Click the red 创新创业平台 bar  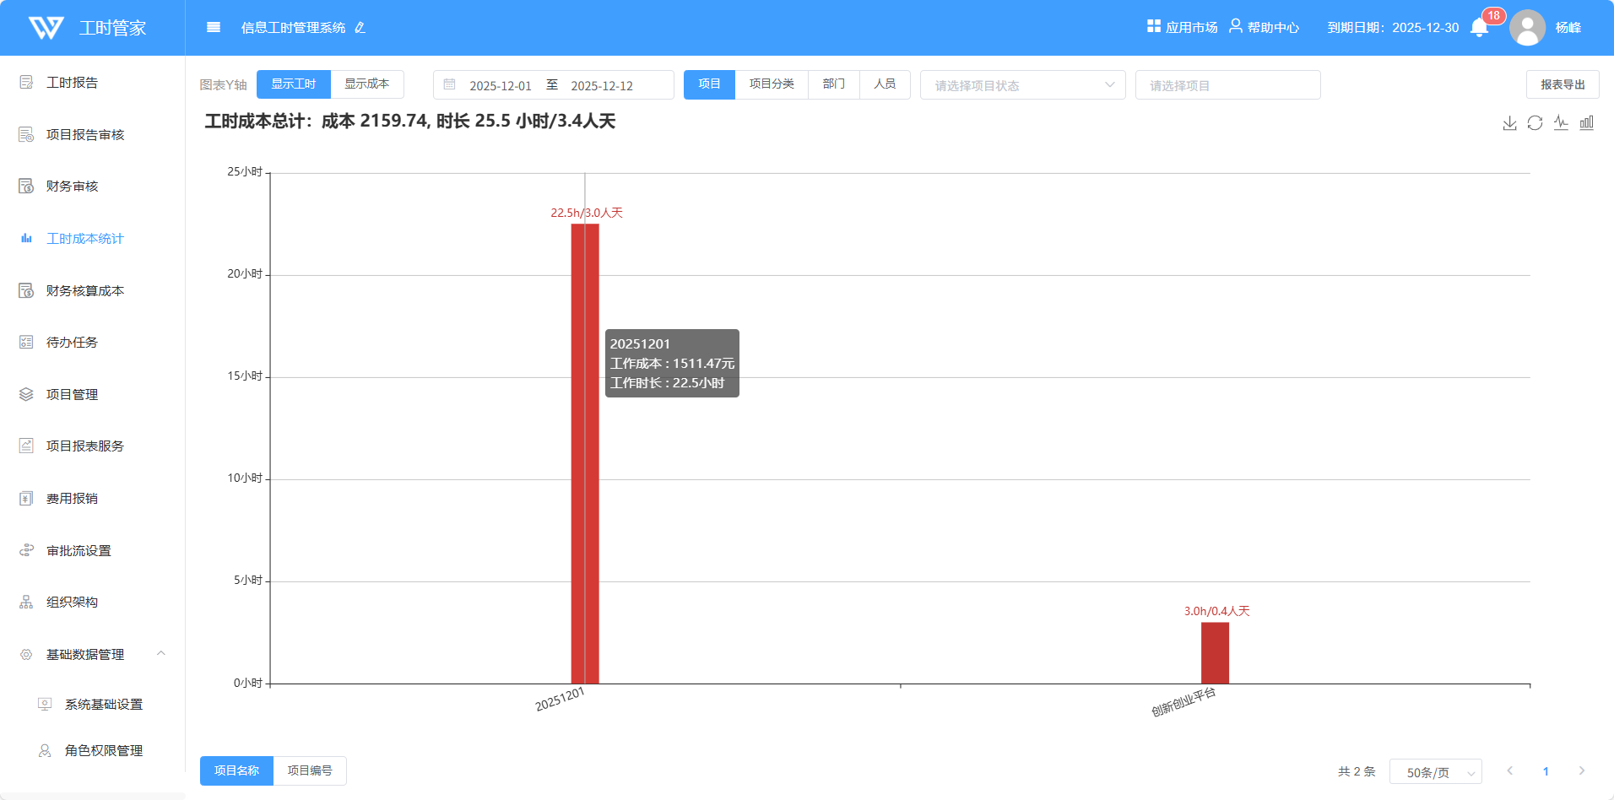point(1215,653)
